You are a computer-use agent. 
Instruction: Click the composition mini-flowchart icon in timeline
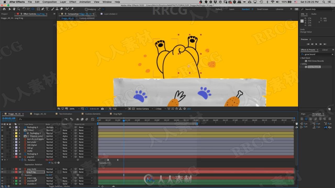tap(66, 119)
